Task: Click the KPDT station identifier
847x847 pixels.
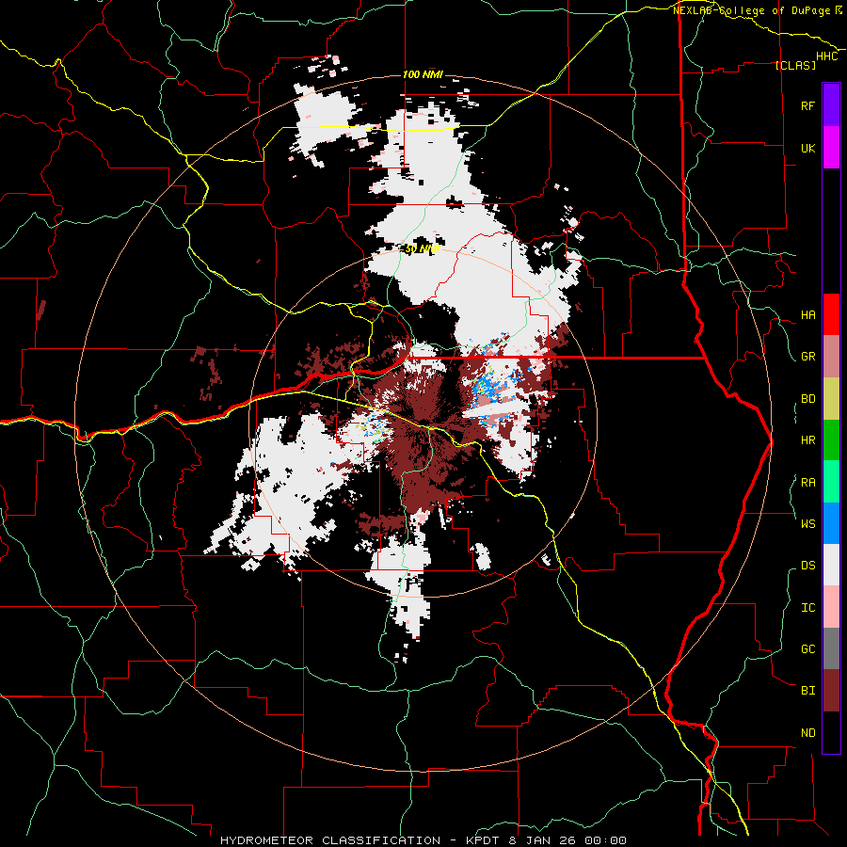Action: (484, 840)
